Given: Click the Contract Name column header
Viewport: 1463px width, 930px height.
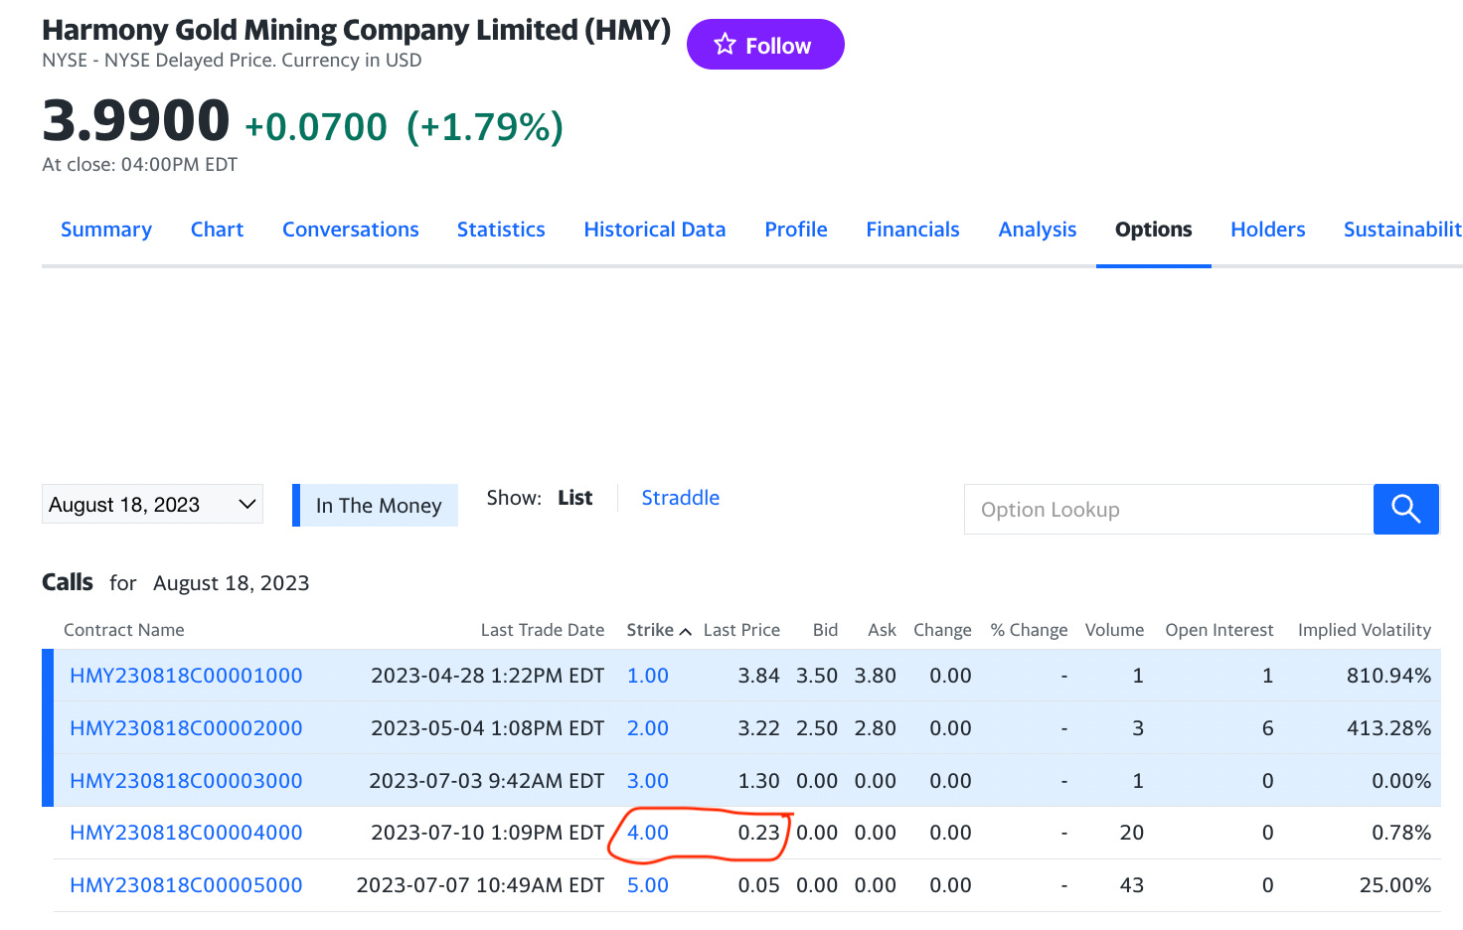Looking at the screenshot, I should point(124,630).
